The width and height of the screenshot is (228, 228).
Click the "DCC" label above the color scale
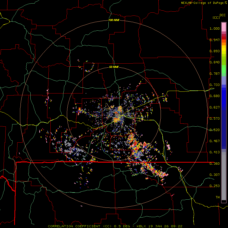(x=222, y=15)
